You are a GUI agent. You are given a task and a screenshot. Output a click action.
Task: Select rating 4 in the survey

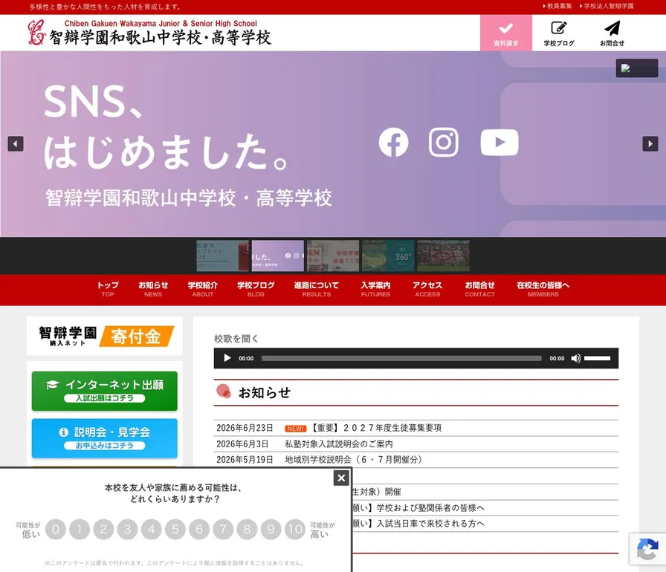point(152,529)
